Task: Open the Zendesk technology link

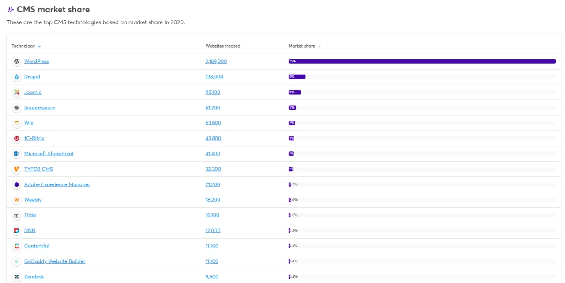Action: [34, 277]
